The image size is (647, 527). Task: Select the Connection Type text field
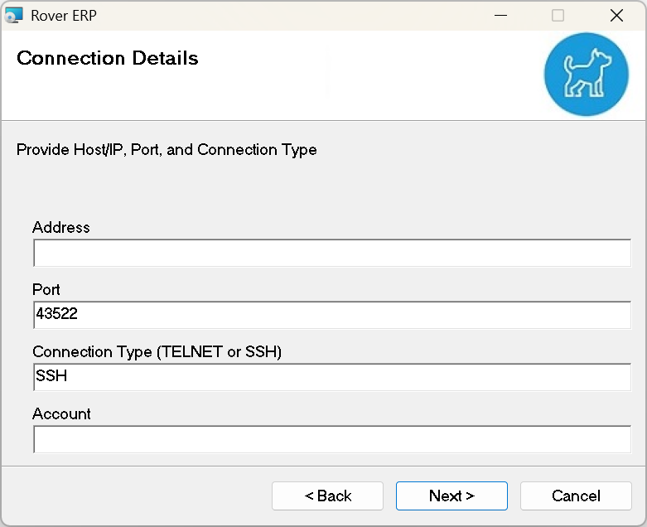(331, 377)
